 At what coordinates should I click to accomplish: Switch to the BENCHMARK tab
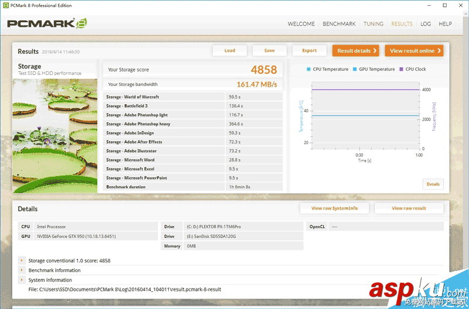339,24
